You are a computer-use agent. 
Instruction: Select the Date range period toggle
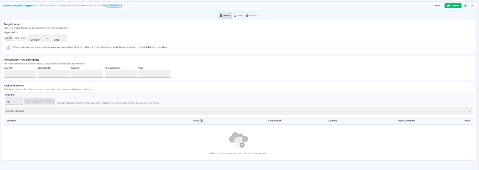pyautogui.click(x=20, y=38)
